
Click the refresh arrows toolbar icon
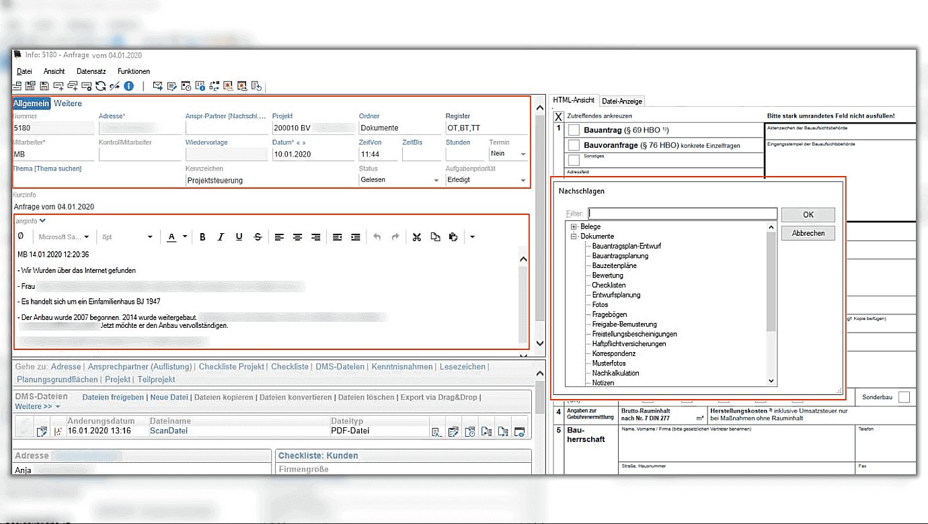[100, 86]
